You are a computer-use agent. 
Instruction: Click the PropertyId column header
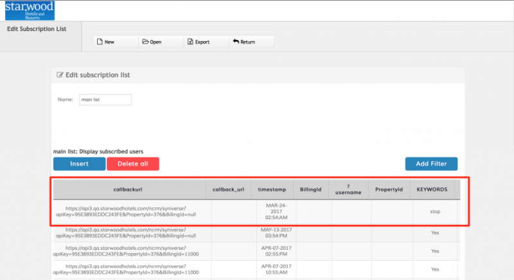click(x=389, y=190)
